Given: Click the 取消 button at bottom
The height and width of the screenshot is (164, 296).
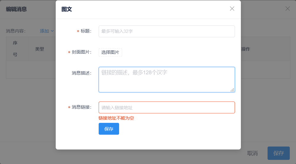Looking at the screenshot, I should coord(252,153).
